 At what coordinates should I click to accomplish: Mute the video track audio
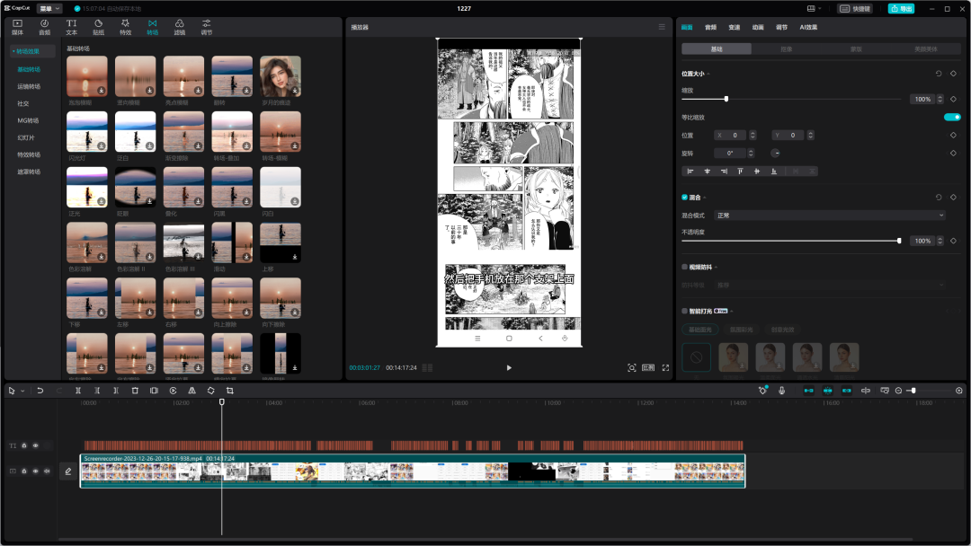47,471
